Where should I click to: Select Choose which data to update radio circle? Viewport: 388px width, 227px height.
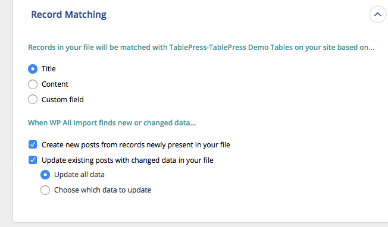click(x=45, y=190)
